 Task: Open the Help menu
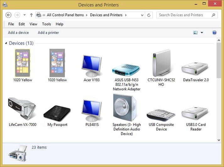pos(59,24)
